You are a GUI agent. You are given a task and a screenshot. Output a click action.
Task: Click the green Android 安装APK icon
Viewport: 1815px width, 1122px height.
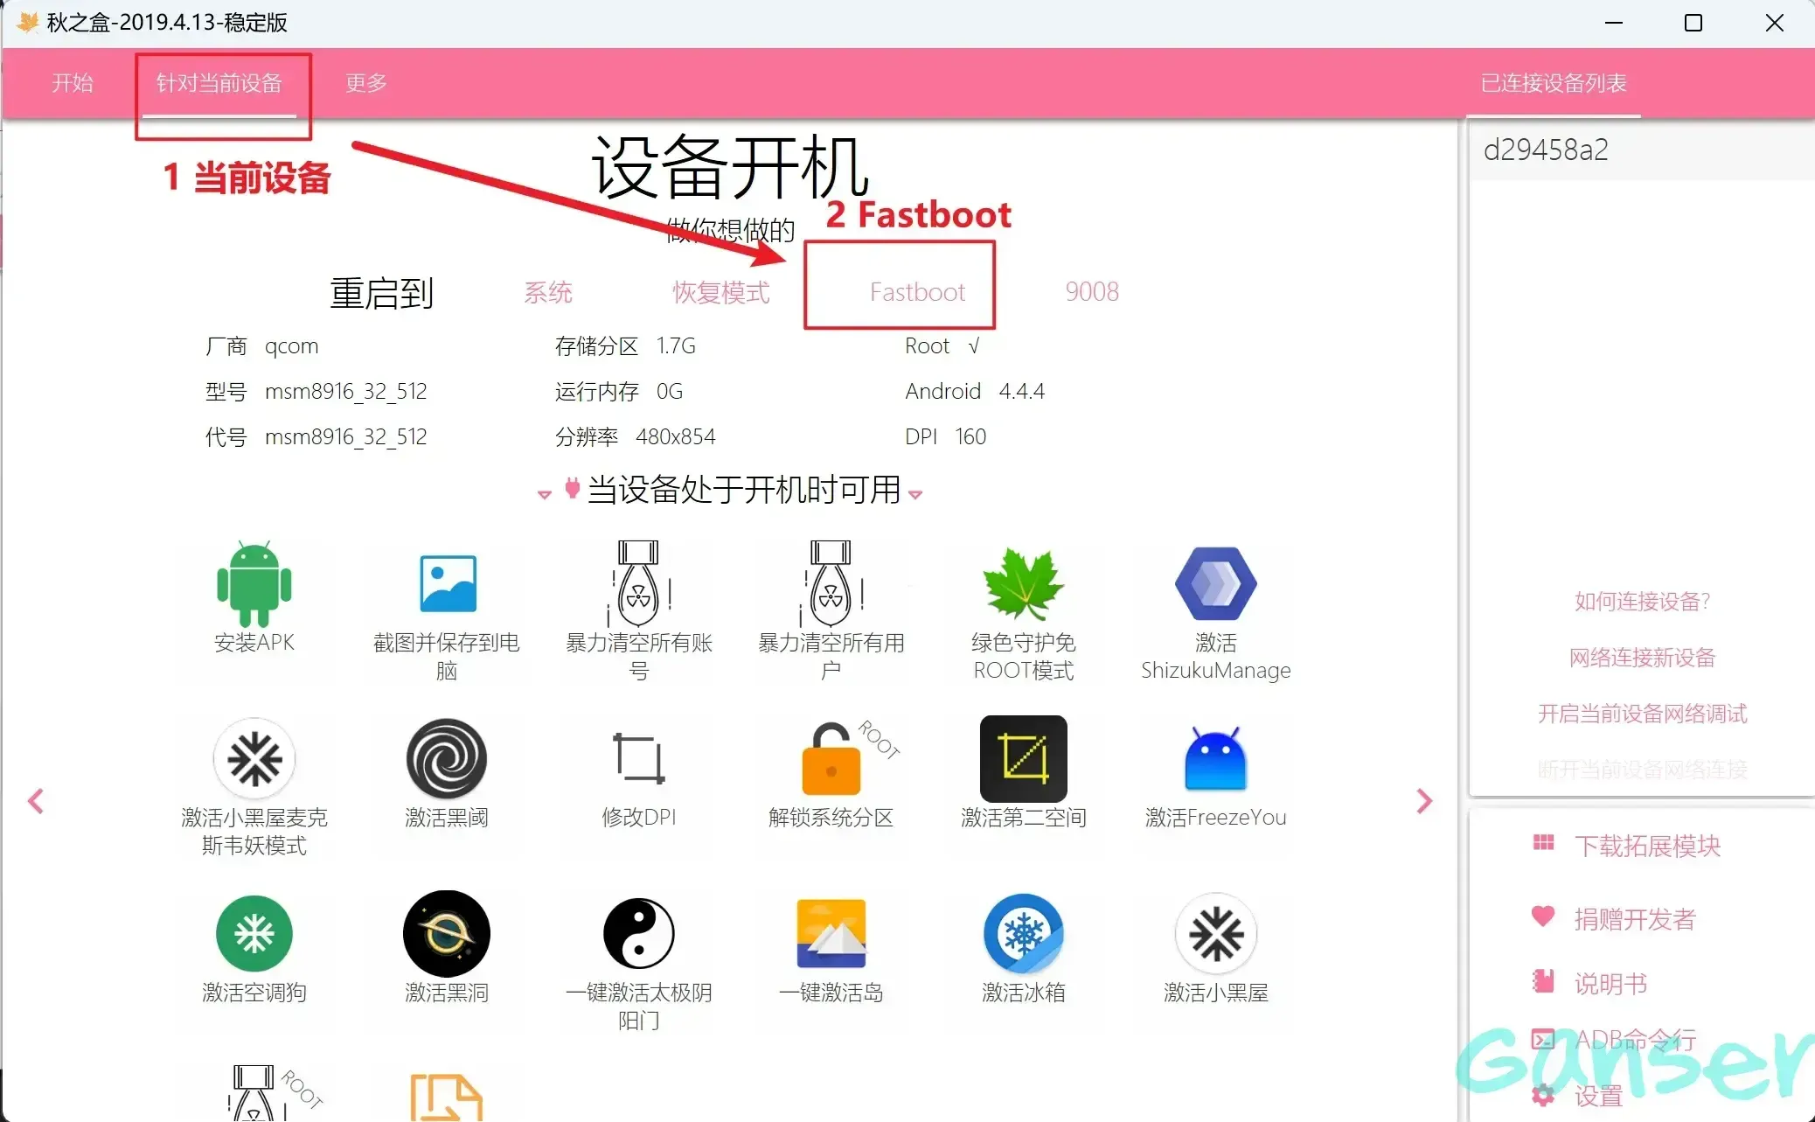pos(254,584)
